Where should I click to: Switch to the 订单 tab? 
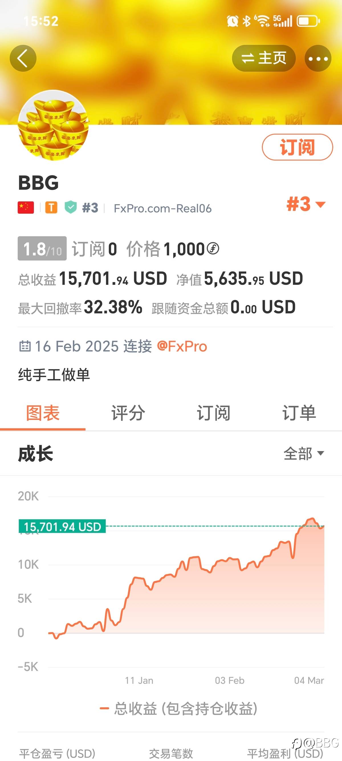(x=299, y=413)
